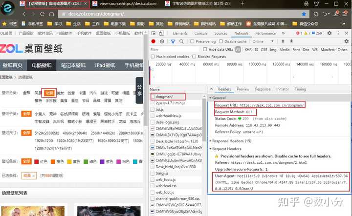This screenshot has width=352, height=216.
Task: Switch to the Elements tab
Action: click(180, 33)
